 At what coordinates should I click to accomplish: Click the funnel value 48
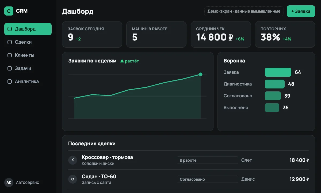(291, 84)
